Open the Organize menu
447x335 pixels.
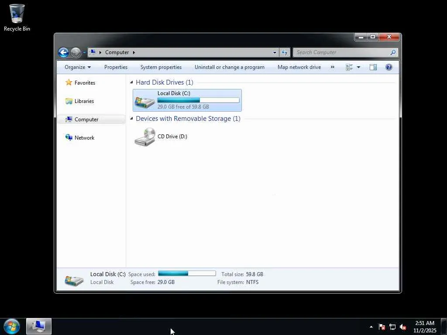pyautogui.click(x=78, y=67)
